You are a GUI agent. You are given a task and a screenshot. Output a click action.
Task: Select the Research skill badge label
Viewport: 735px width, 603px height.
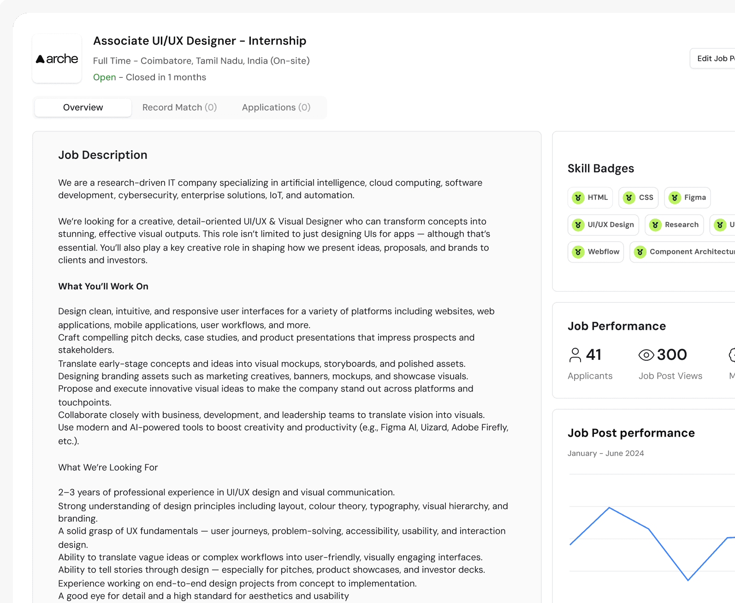point(682,225)
